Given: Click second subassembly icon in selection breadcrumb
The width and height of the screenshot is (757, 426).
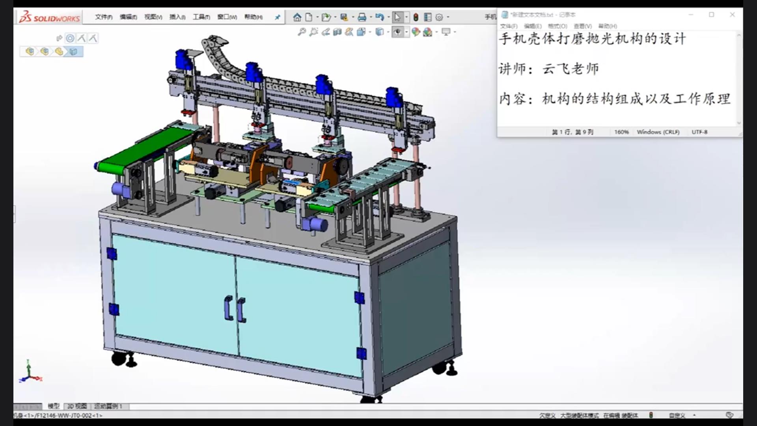Looking at the screenshot, I should tap(44, 51).
